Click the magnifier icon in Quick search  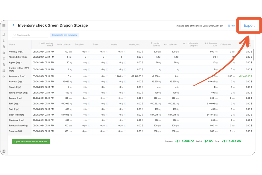coord(15,35)
